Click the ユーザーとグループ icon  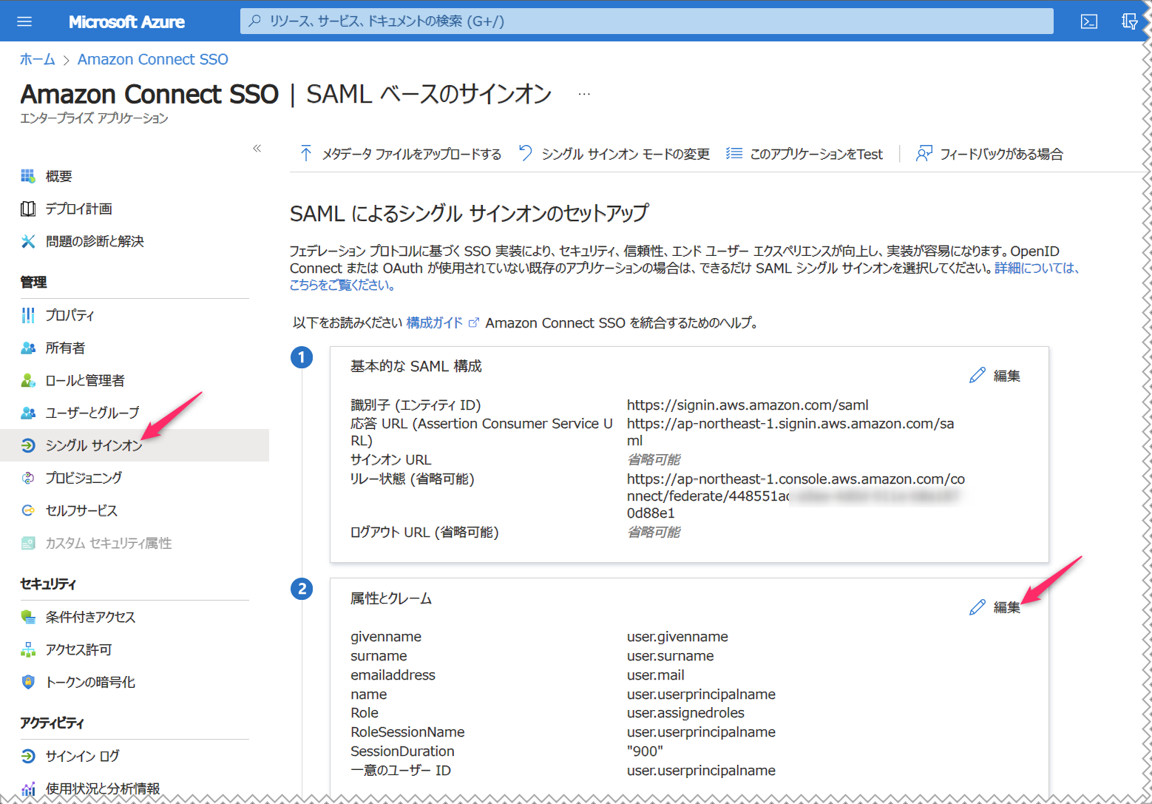coord(28,413)
